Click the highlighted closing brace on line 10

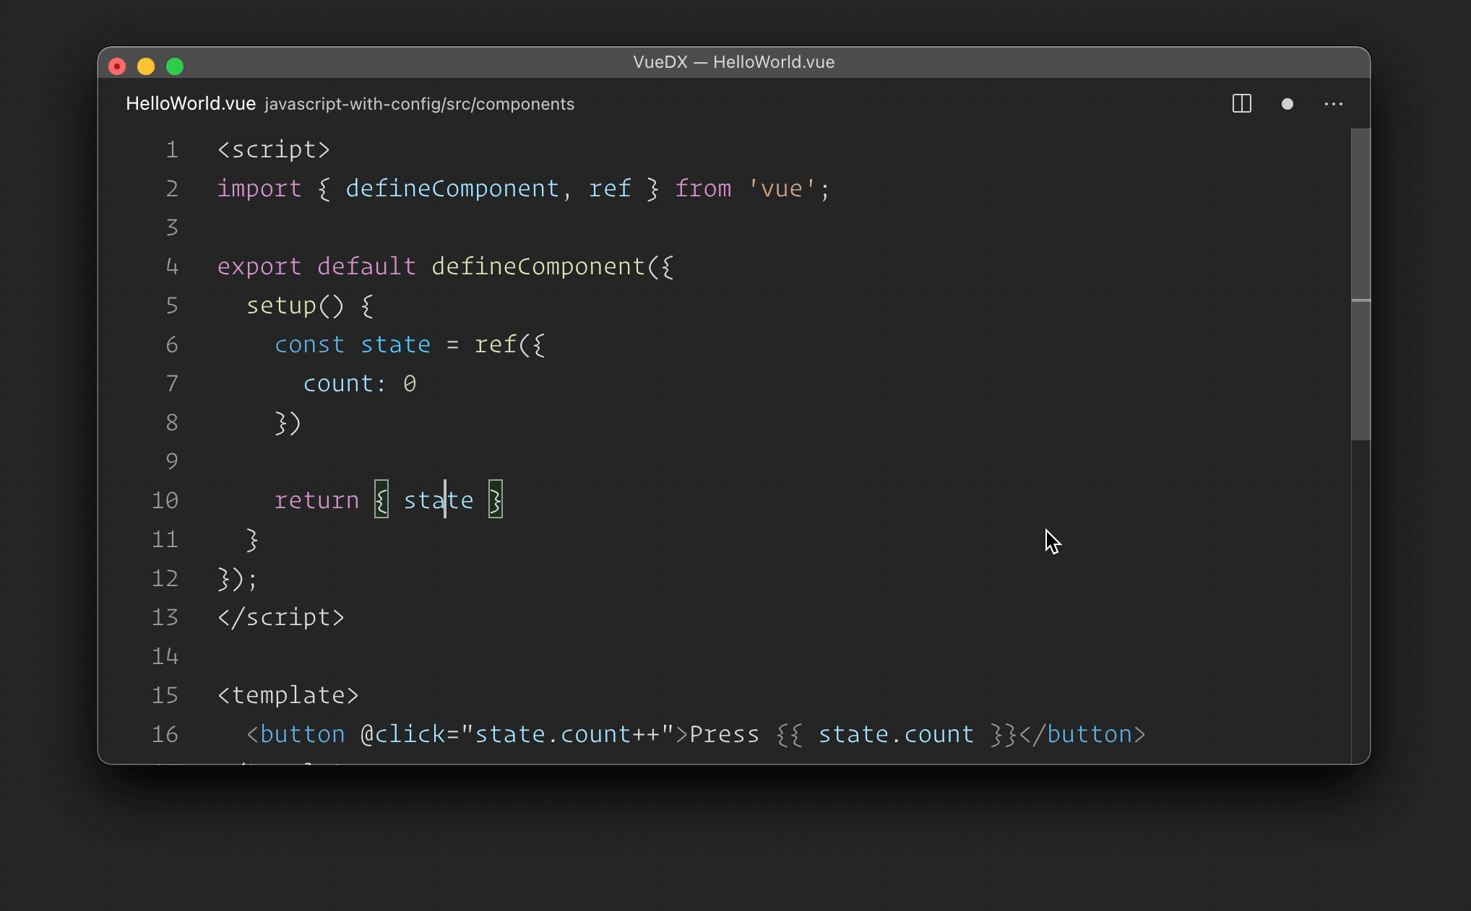[496, 500]
